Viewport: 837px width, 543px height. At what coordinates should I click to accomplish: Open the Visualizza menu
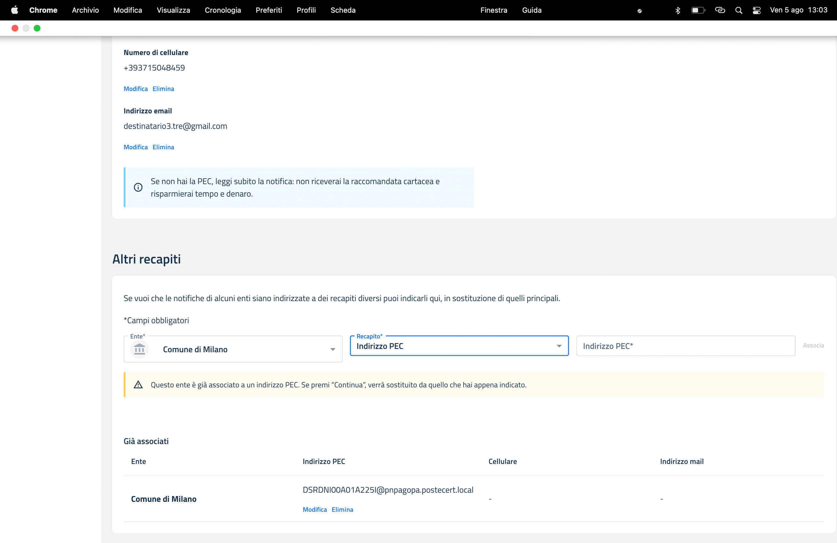[x=173, y=10]
